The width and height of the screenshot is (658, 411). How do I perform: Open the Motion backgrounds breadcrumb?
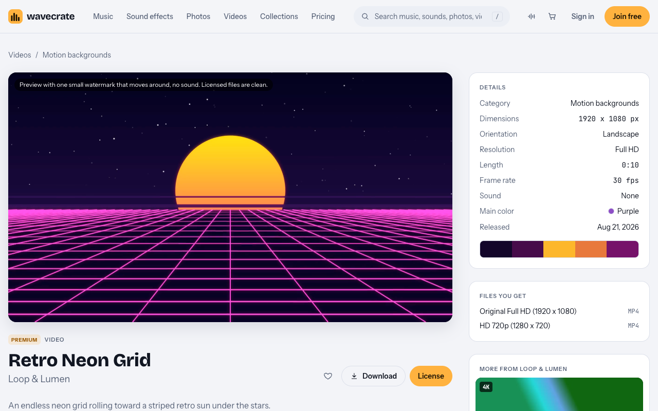click(77, 55)
